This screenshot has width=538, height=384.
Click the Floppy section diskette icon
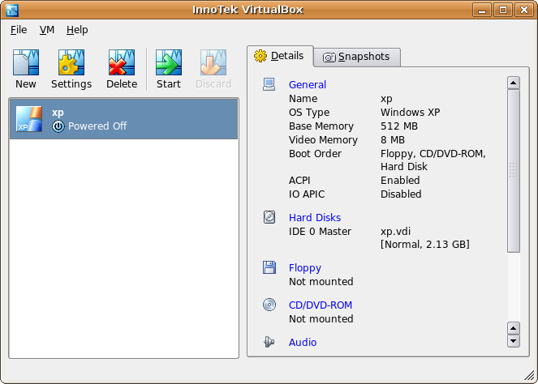point(269,267)
